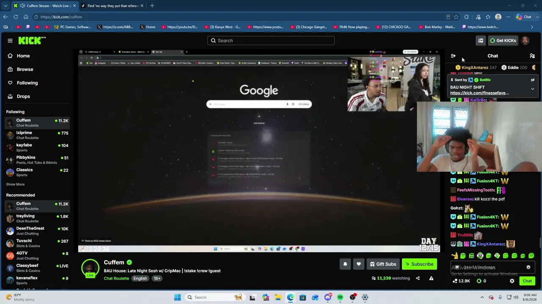Open the PC Games, Software bookmark
Image resolution: width=542 pixels, height=304 pixels.
[x=73, y=27]
